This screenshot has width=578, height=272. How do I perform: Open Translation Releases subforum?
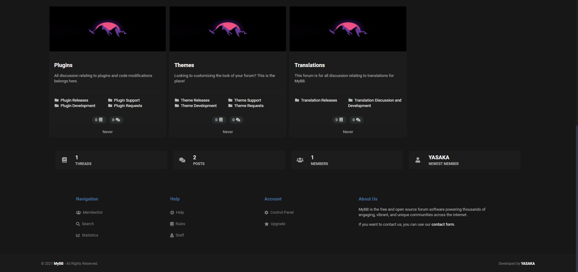tap(319, 100)
